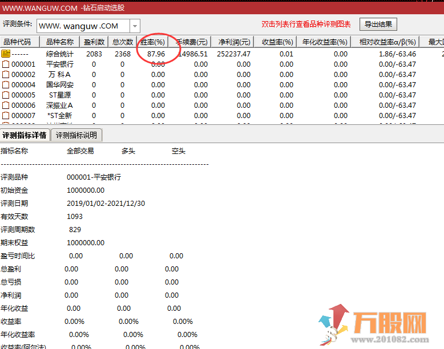Click the 年化收益率 label in details
This screenshot has height=349, width=444.
point(18,335)
